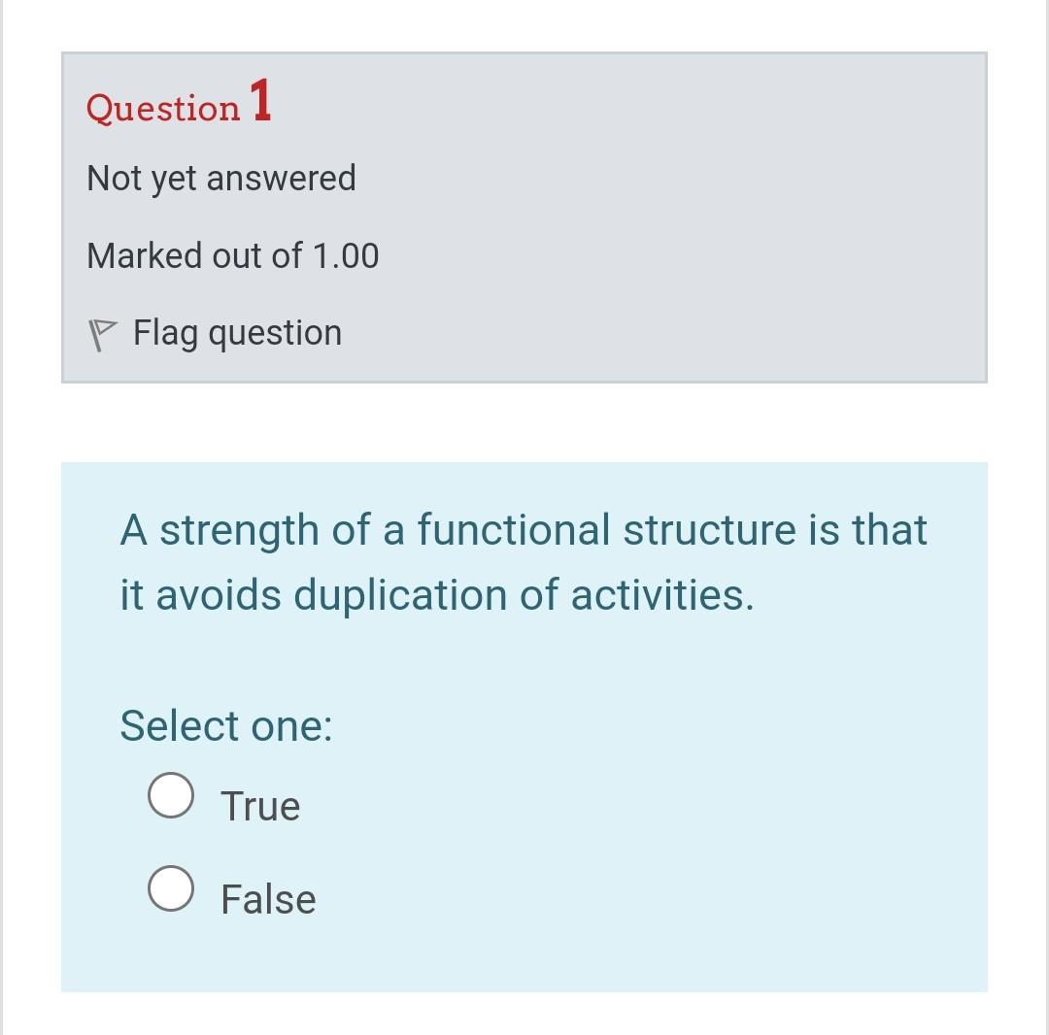Click the True answer label text
1049x1035 pixels.
click(260, 804)
